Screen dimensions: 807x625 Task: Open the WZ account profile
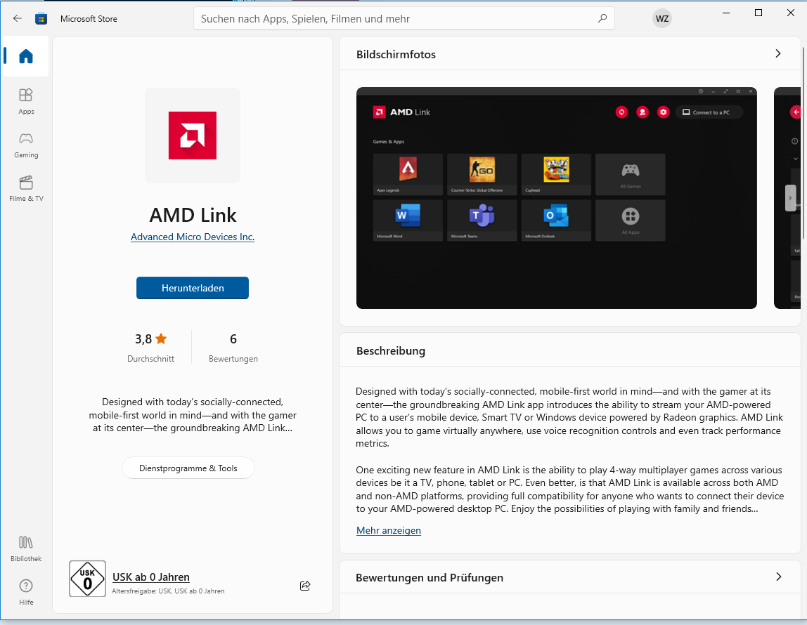tap(662, 19)
